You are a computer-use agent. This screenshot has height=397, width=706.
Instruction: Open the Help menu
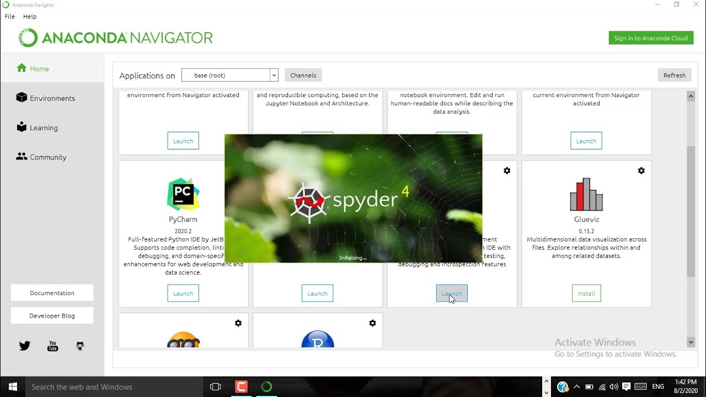pyautogui.click(x=30, y=17)
